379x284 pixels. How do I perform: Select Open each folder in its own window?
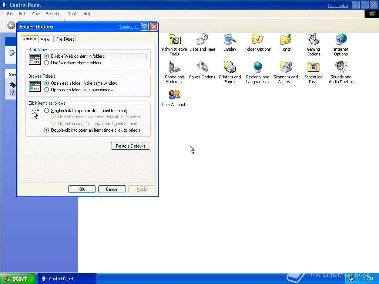79,90
